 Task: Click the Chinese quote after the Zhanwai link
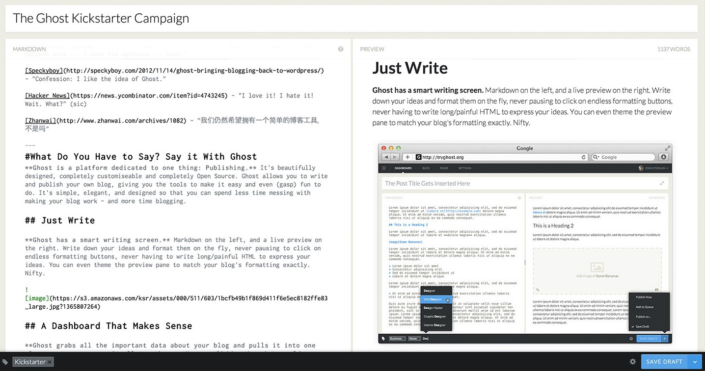click(x=172, y=124)
